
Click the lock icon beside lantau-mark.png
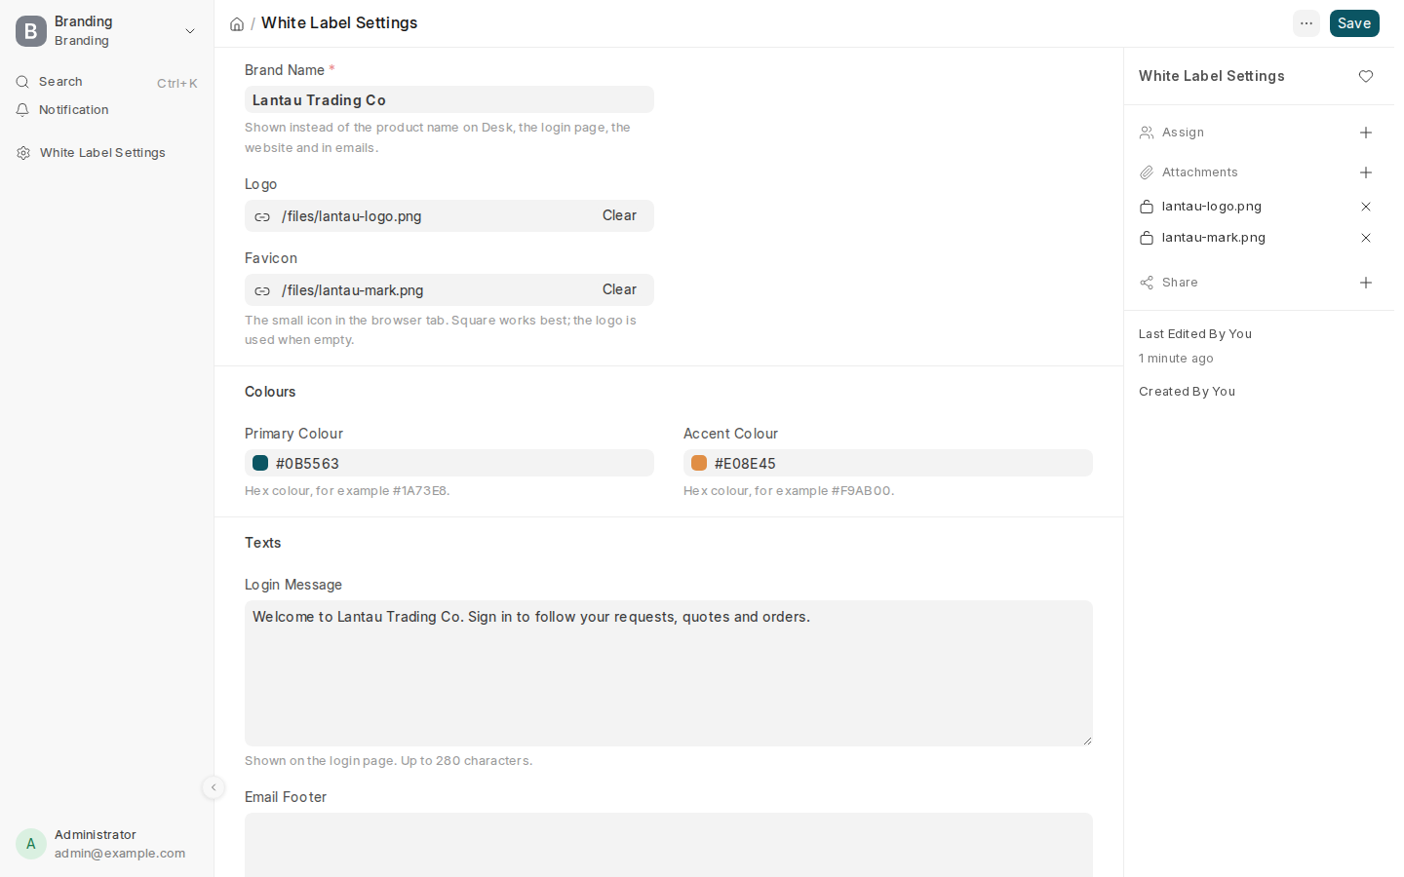(1147, 238)
